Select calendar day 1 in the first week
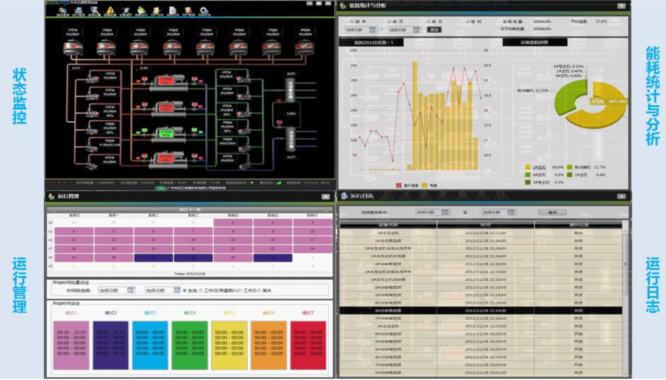The width and height of the screenshot is (666, 380). point(233,222)
